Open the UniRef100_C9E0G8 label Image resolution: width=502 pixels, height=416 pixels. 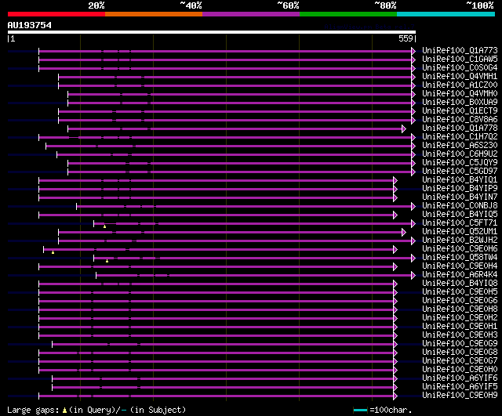460,353
